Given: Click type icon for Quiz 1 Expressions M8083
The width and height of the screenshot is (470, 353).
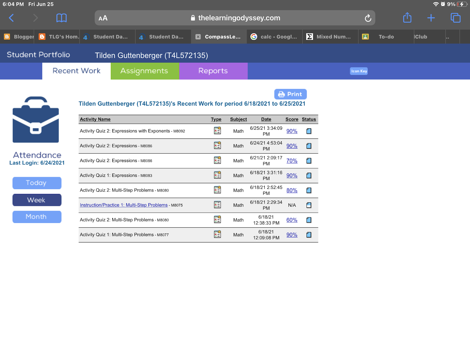Looking at the screenshot, I should tap(217, 175).
